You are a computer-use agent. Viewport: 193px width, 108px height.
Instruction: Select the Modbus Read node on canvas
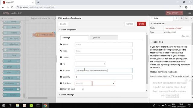pyautogui.click(x=45, y=35)
